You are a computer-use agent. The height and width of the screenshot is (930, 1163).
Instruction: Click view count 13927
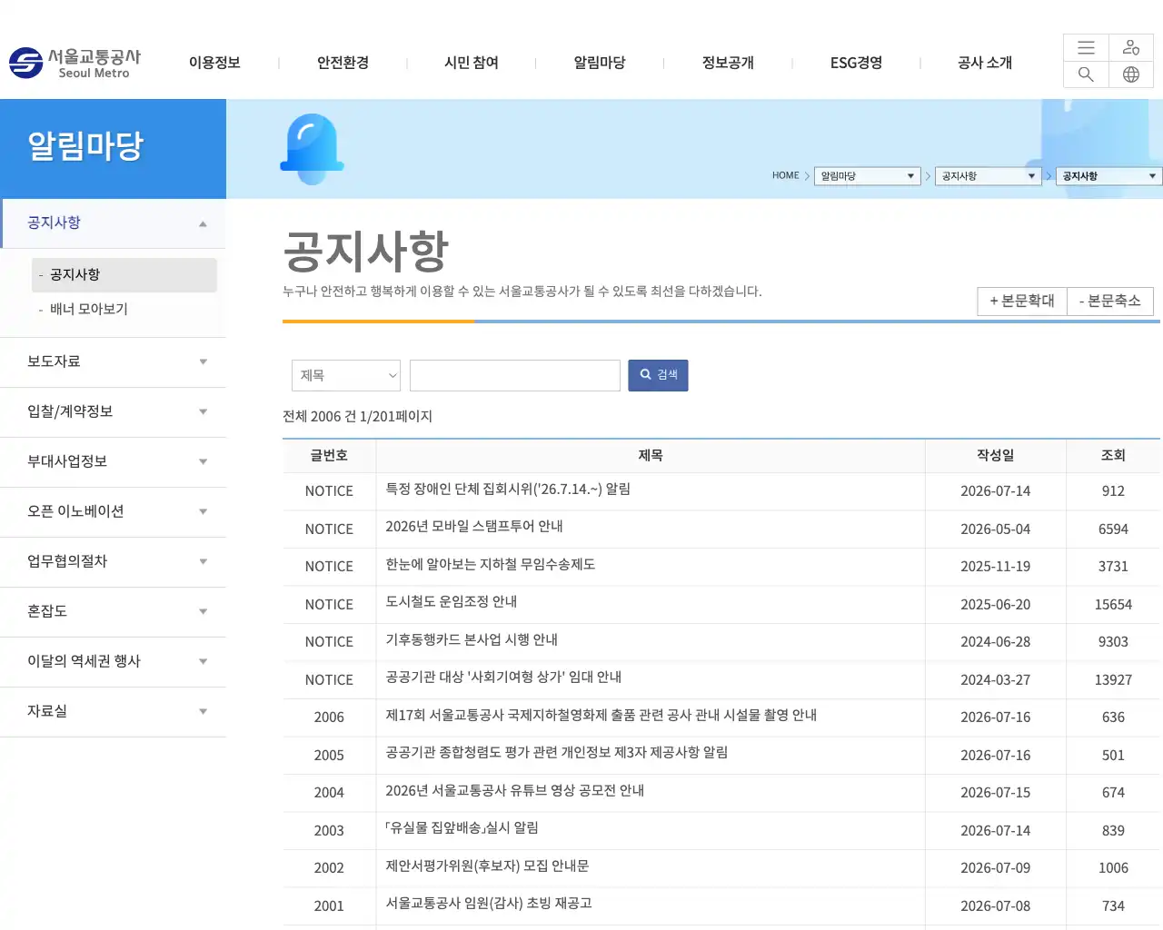pos(1113,680)
